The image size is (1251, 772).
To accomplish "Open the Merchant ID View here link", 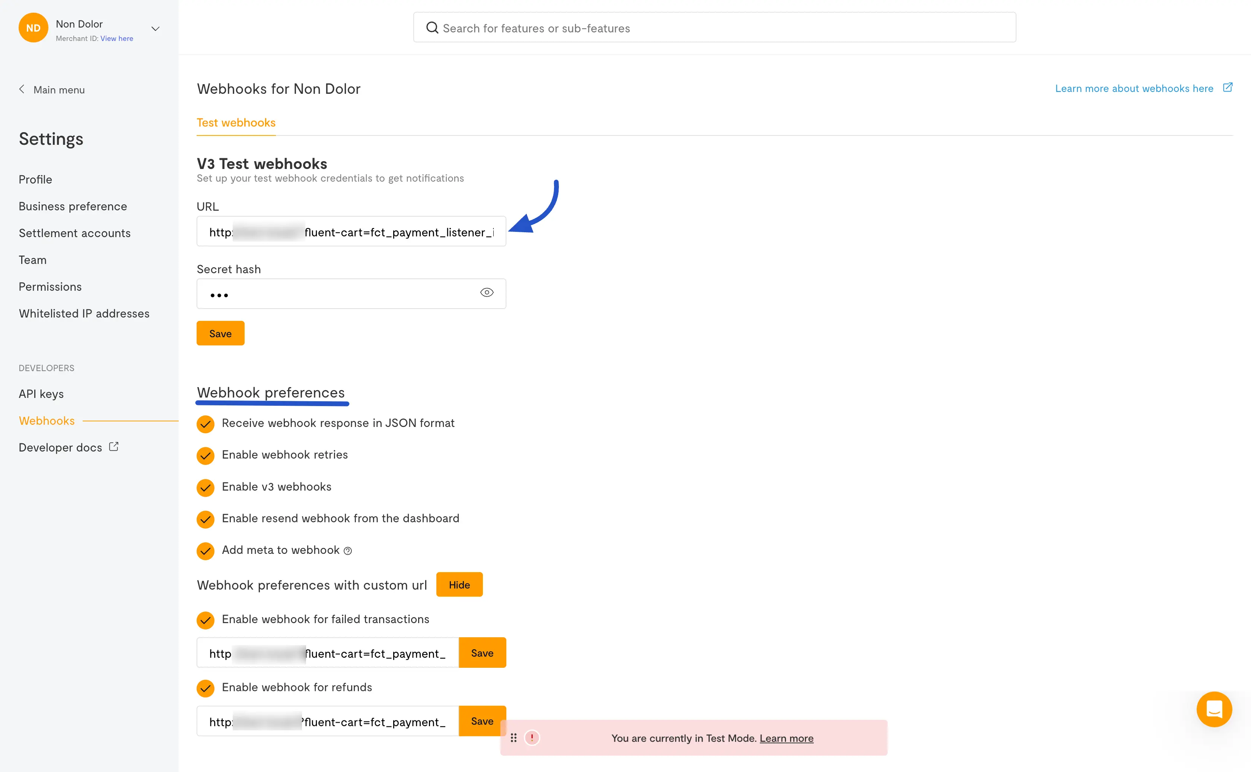I will click(x=117, y=38).
